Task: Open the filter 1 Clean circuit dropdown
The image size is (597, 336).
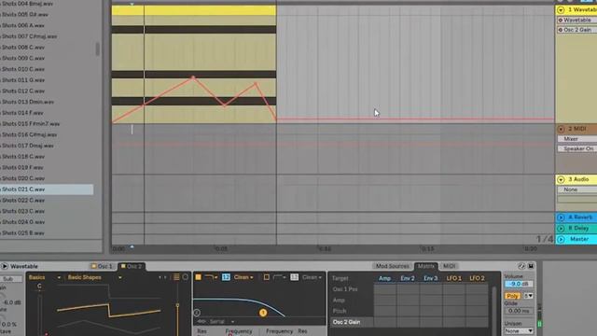Action: tap(243, 277)
